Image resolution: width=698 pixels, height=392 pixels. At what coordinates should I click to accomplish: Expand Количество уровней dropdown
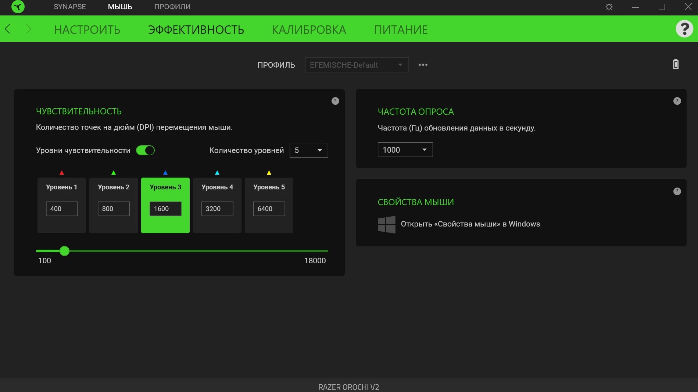309,150
